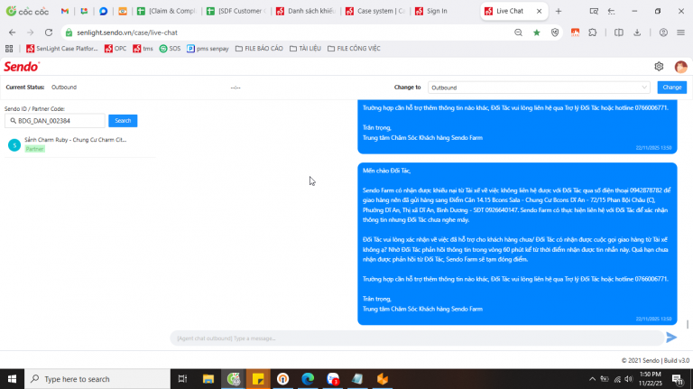The width and height of the screenshot is (693, 389).
Task: Expand the Change to status dropdown
Action: (x=540, y=88)
